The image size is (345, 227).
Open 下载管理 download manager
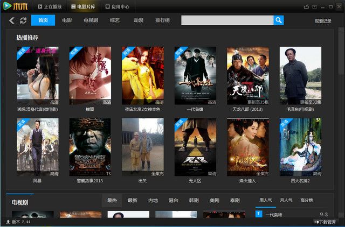325,222
